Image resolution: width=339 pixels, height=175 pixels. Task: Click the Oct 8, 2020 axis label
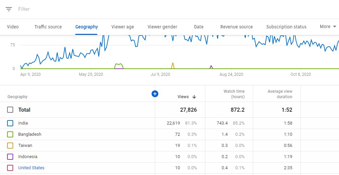[x=301, y=74]
